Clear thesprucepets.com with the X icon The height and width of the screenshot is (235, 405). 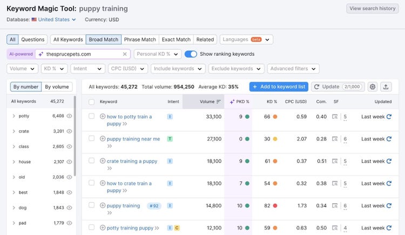[125, 54]
